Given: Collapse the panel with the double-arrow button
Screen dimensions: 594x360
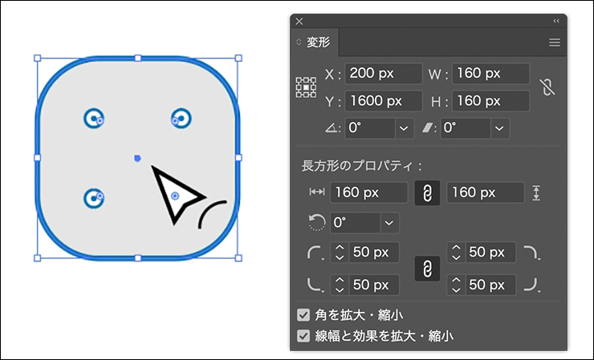Looking at the screenshot, I should 556,21.
